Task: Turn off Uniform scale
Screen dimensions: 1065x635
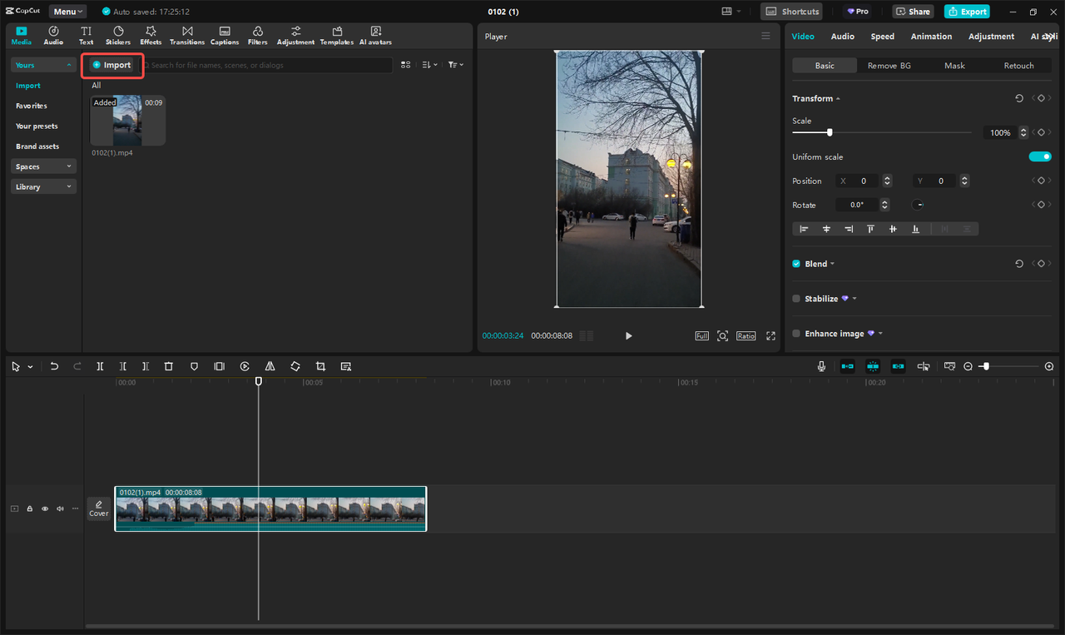Action: 1040,156
